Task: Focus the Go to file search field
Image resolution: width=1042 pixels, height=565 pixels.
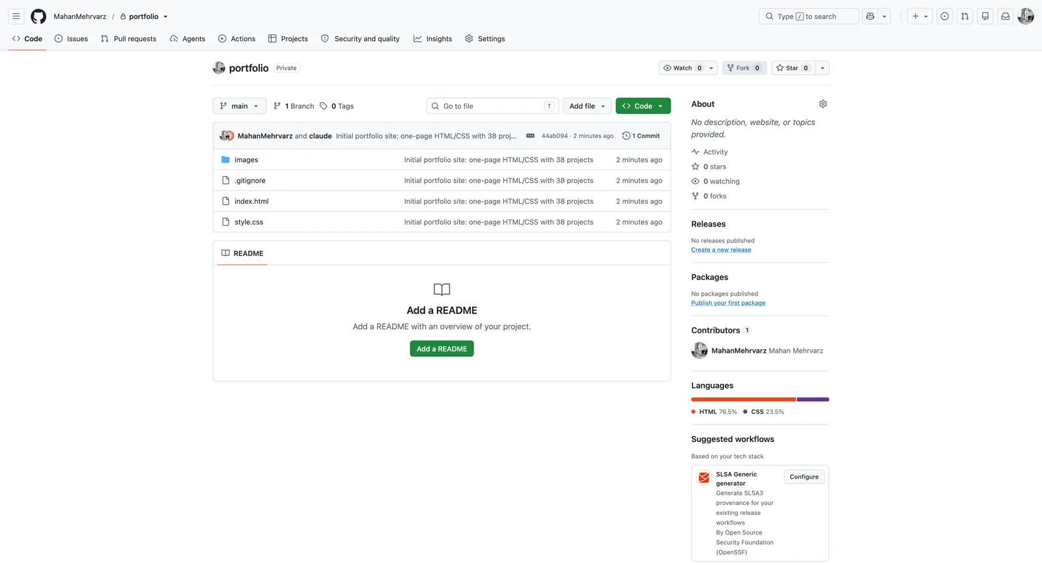Action: (492, 106)
